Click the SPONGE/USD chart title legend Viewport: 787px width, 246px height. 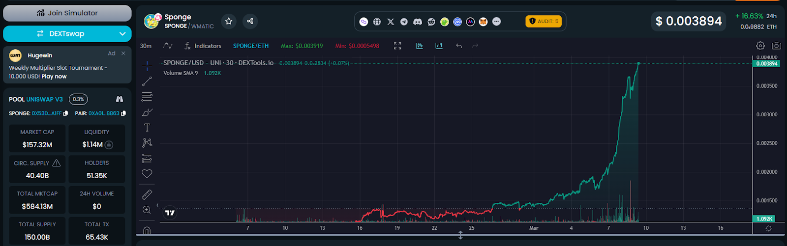click(x=218, y=63)
